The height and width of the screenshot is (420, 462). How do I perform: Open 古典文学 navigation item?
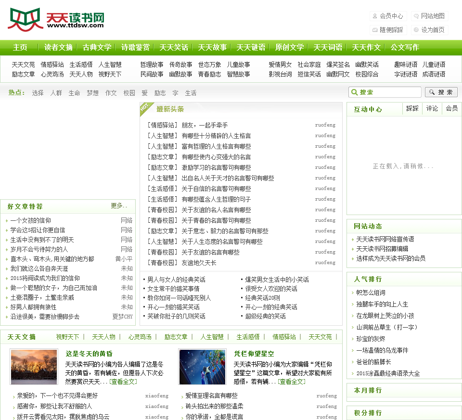pyautogui.click(x=97, y=47)
